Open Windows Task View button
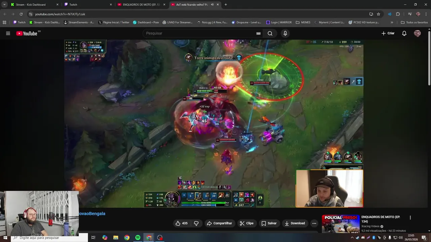Image resolution: width=431 pixels, height=242 pixels. click(x=93, y=238)
